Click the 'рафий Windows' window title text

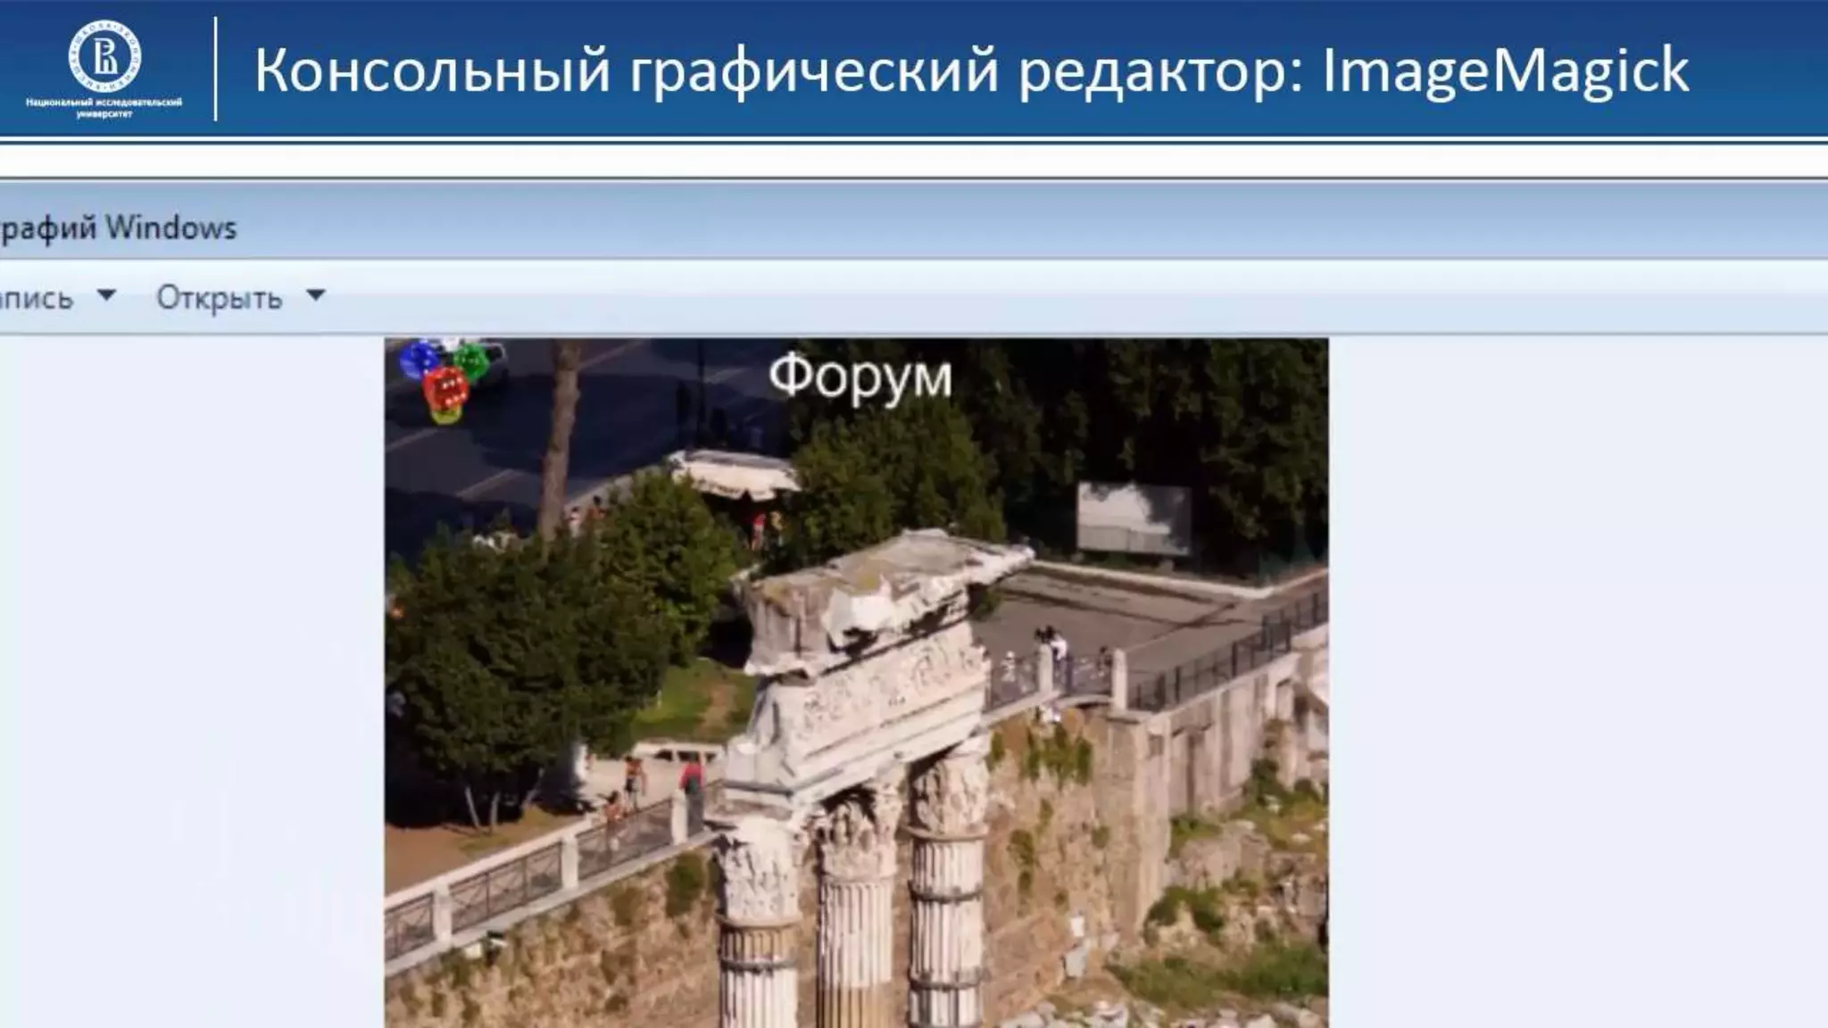click(x=118, y=228)
